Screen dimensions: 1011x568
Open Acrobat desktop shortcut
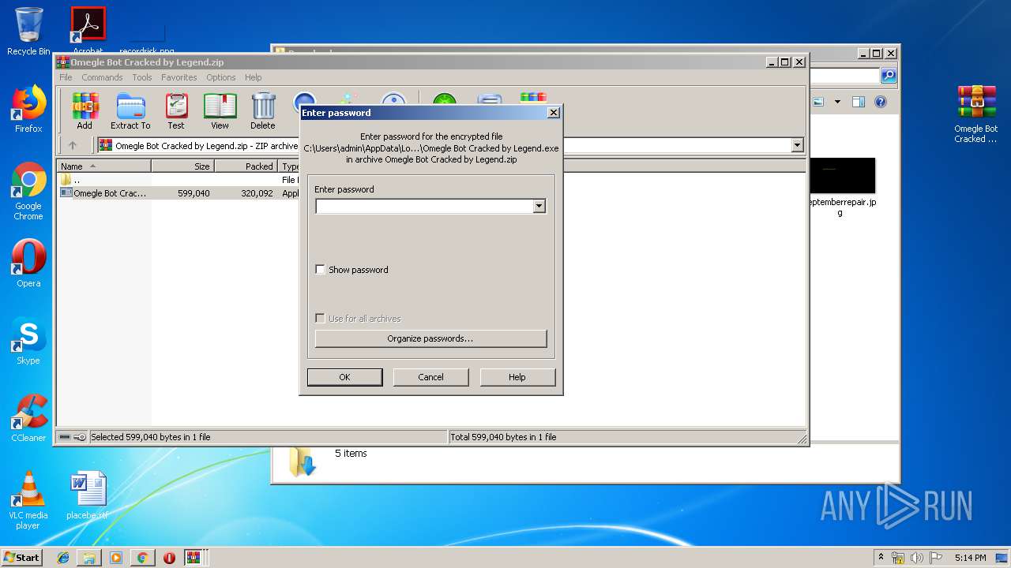pos(88,30)
